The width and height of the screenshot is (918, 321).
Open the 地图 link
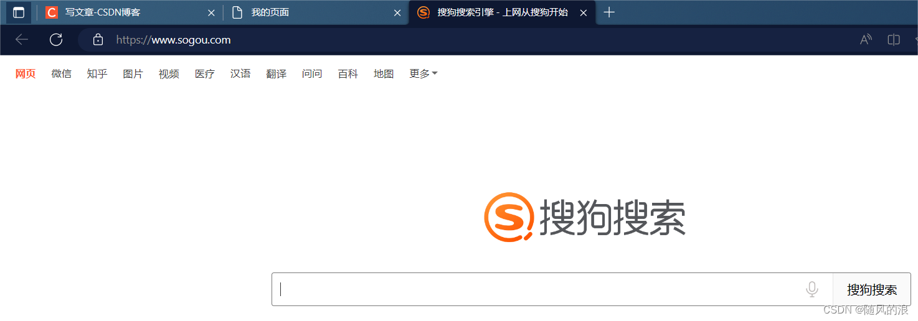pyautogui.click(x=384, y=73)
